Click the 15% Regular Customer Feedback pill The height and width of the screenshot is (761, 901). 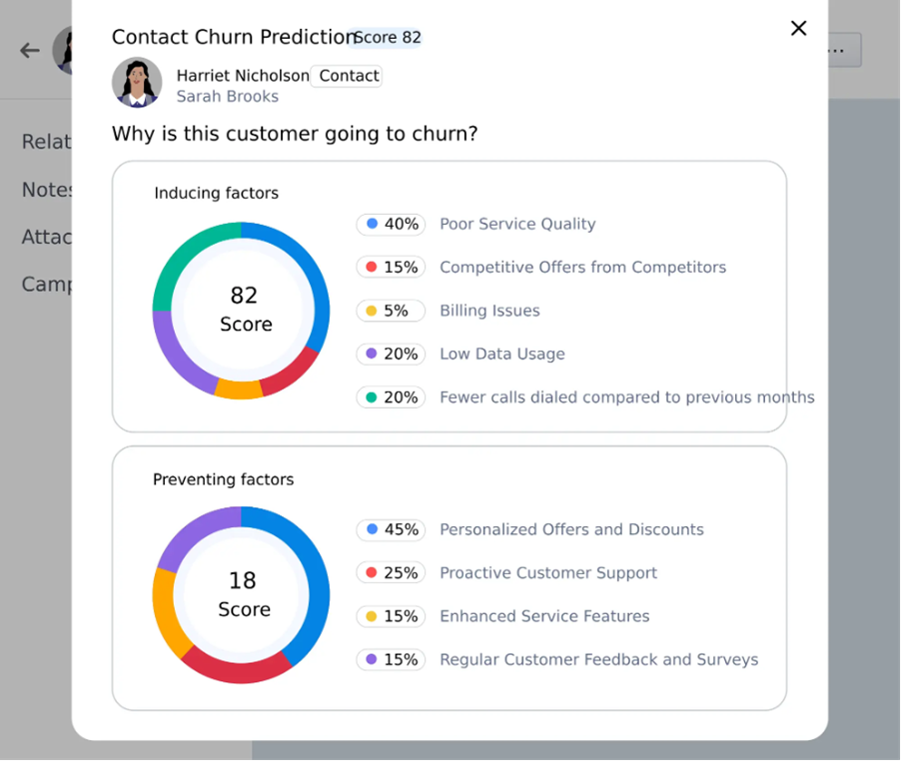pos(391,660)
